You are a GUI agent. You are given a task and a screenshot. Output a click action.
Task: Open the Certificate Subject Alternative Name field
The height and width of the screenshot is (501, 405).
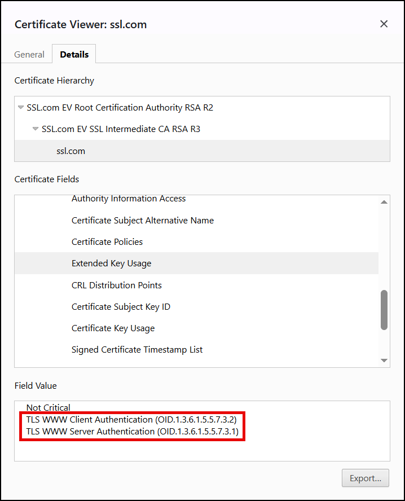142,221
